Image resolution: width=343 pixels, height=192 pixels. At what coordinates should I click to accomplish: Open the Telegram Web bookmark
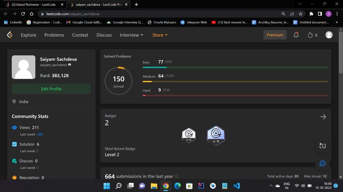(194, 22)
